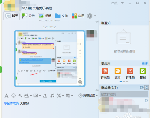Click 更多 to see more apps
The height and width of the screenshot is (118, 150).
pos(145,63)
